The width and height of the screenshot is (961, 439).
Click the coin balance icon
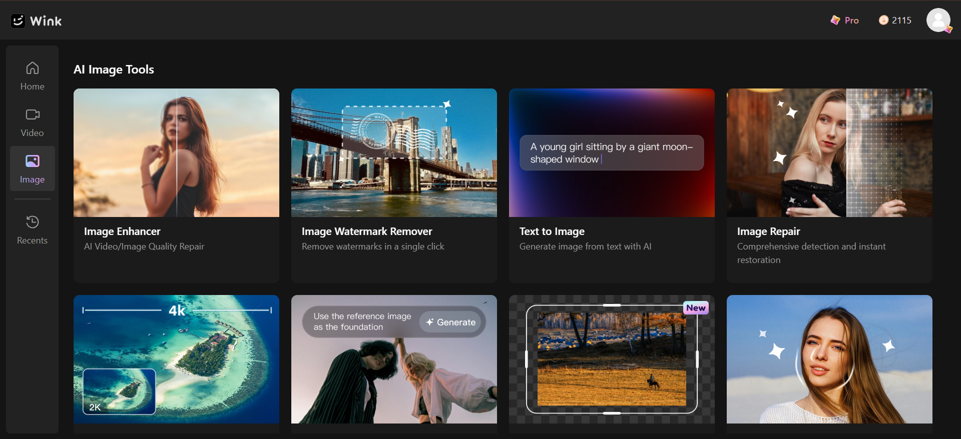tap(883, 20)
